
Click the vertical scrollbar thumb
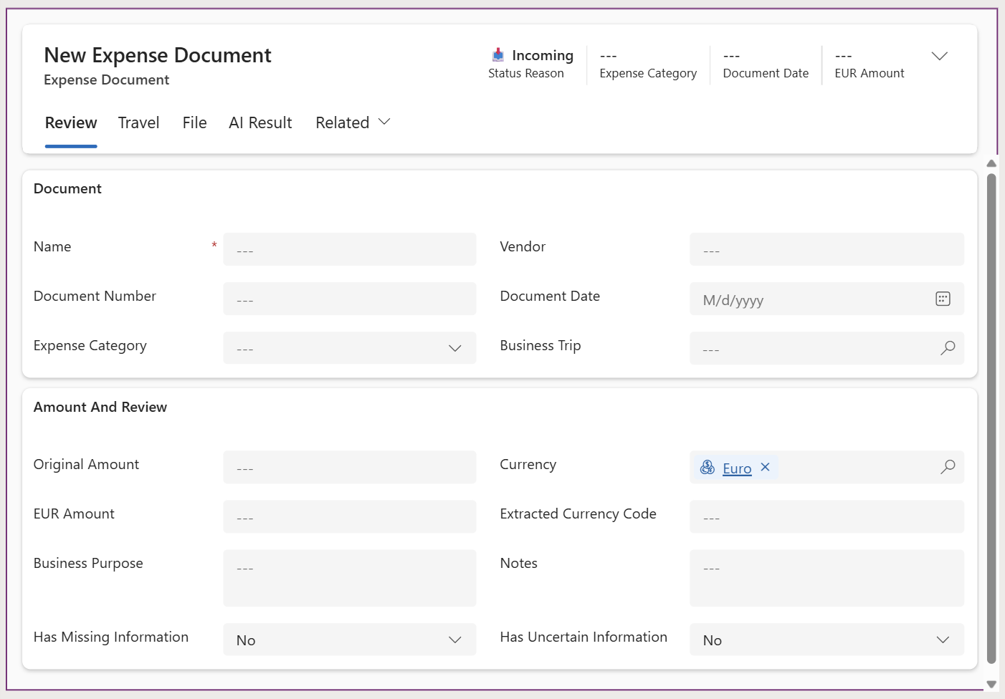pyautogui.click(x=991, y=419)
